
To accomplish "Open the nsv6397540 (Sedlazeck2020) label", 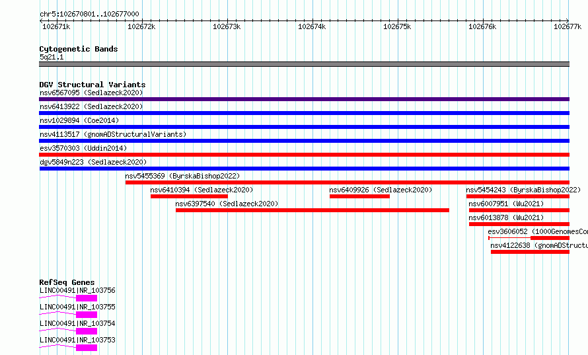I will 227,204.
